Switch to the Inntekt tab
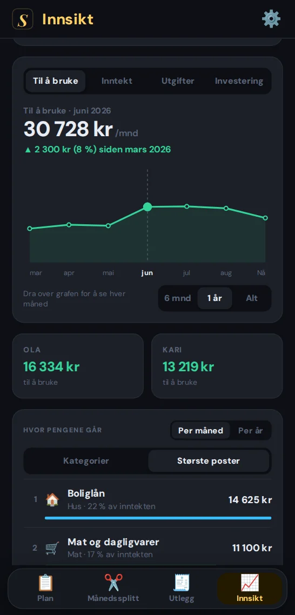Viewport: 295px width, 615px height. 117,81
